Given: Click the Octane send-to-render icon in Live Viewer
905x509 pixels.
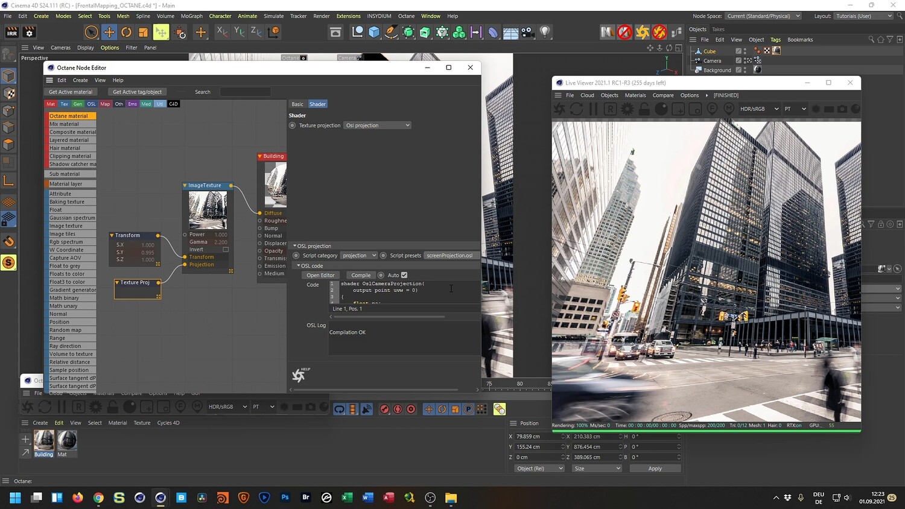Looking at the screenshot, I should click(x=559, y=109).
